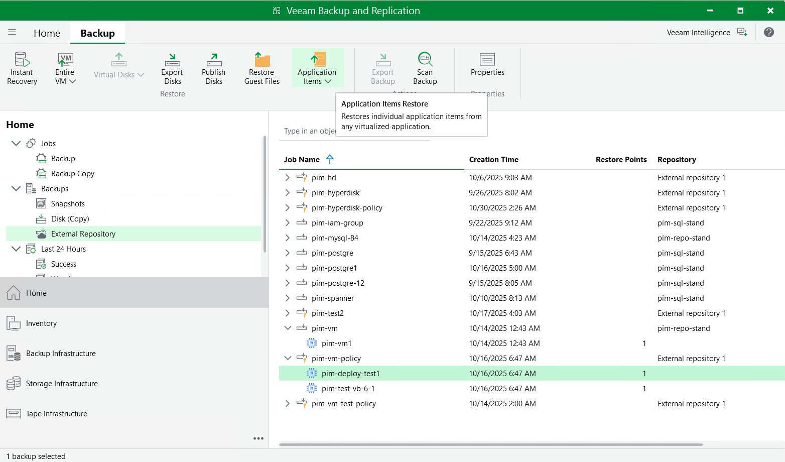Sort by Repository column
The width and height of the screenshot is (785, 462).
677,160
